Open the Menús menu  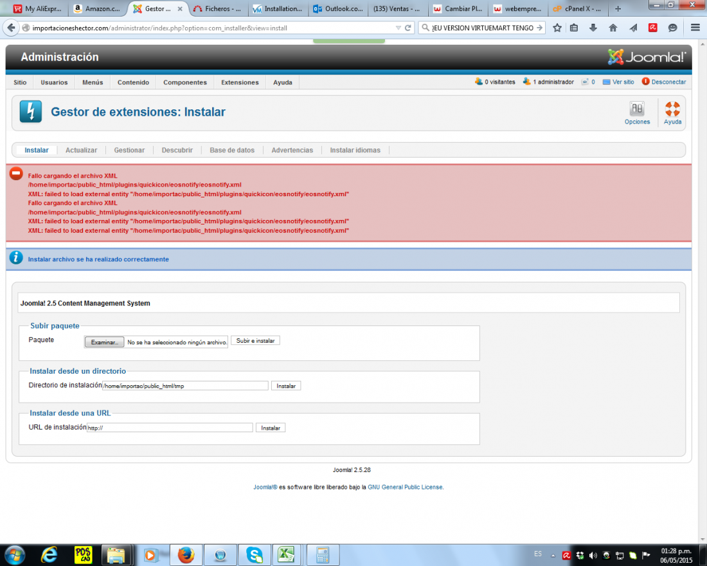(x=93, y=82)
